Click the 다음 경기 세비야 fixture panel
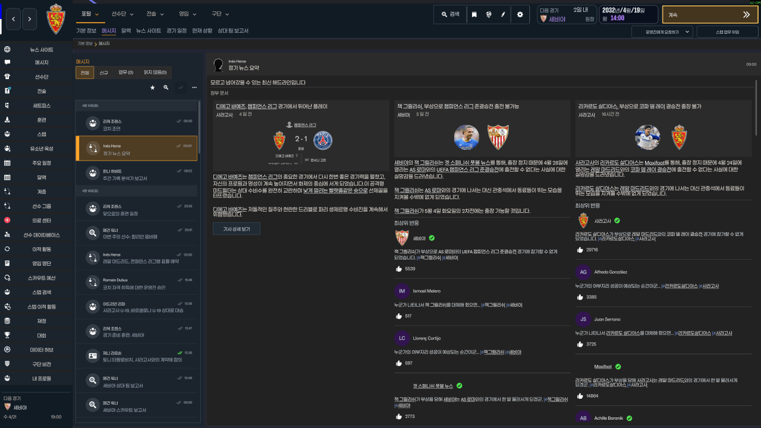The height and width of the screenshot is (428, 761). tap(567, 15)
